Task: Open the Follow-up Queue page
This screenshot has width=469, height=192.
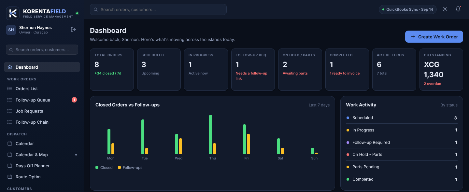Action: (42, 100)
